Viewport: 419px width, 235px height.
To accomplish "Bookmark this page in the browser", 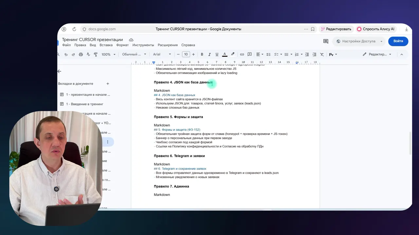I will click(x=313, y=29).
